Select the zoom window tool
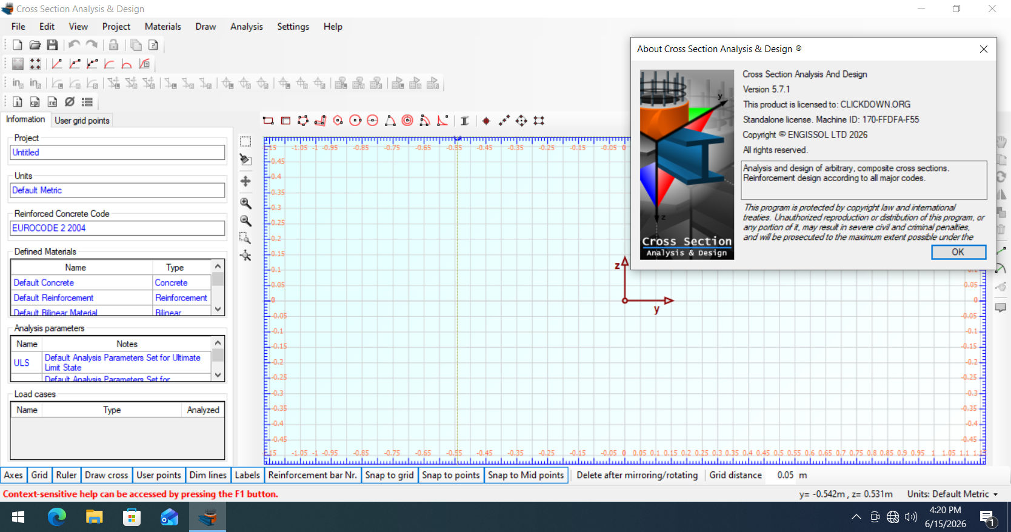This screenshot has height=532, width=1011. (x=245, y=238)
